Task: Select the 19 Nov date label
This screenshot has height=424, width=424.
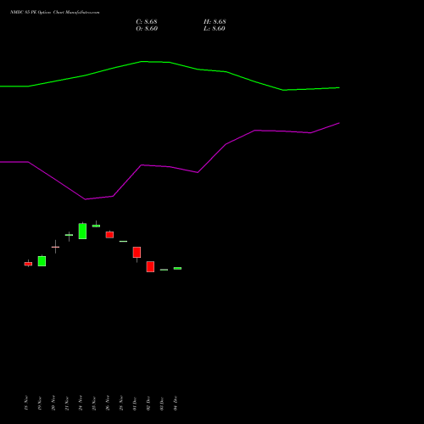Action: 40,403
